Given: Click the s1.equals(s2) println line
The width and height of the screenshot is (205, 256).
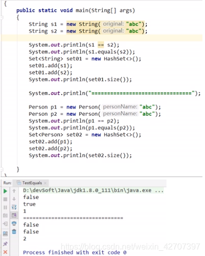Looking at the screenshot, I should click(82, 52).
